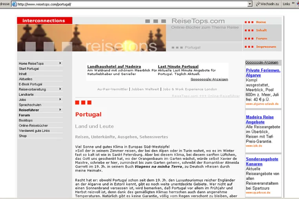Viewport: 299px width, 199px height.
Task: Open Aktuelles in the sidebar
Action: point(26,79)
